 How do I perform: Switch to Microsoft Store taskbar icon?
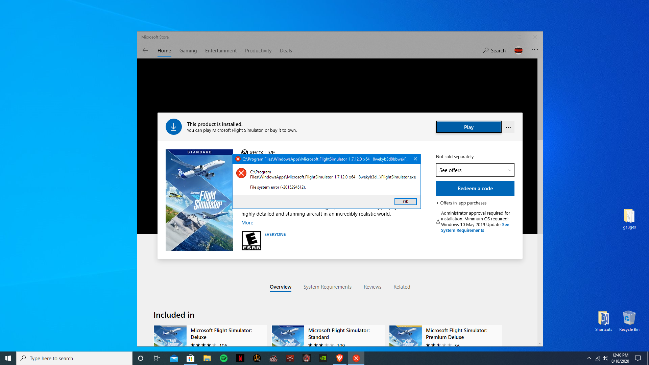[190, 358]
